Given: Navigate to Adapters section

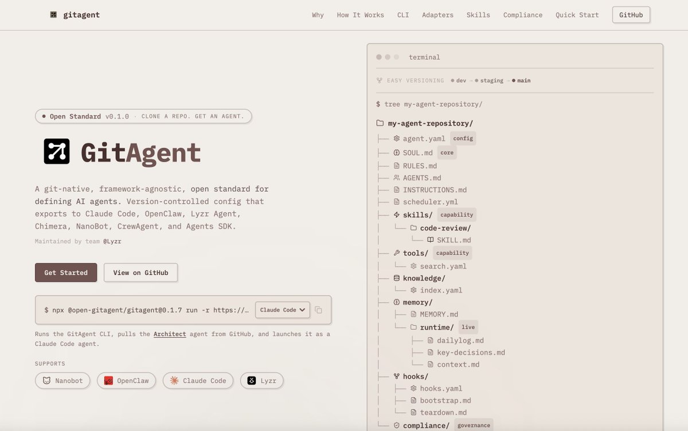Looking at the screenshot, I should coord(437,15).
